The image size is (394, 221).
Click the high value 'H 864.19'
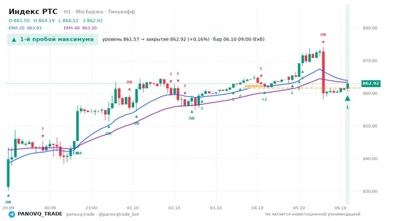tap(44, 20)
